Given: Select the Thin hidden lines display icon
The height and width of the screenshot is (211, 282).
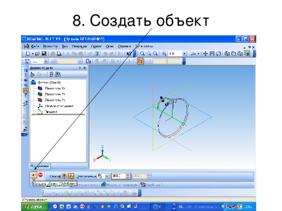Looking at the screenshot, I should click(x=240, y=54).
